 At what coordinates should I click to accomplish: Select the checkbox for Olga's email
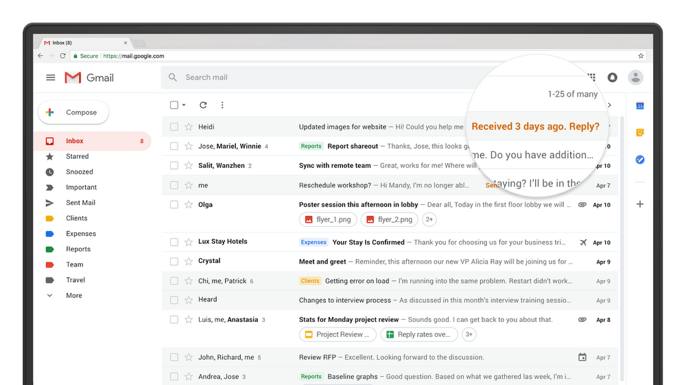pyautogui.click(x=174, y=205)
